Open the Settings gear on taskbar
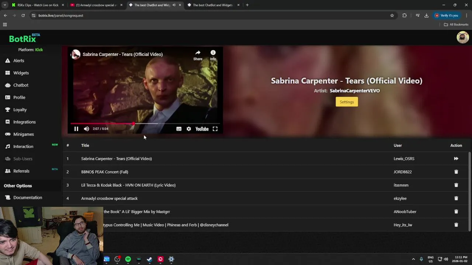 (x=171, y=259)
